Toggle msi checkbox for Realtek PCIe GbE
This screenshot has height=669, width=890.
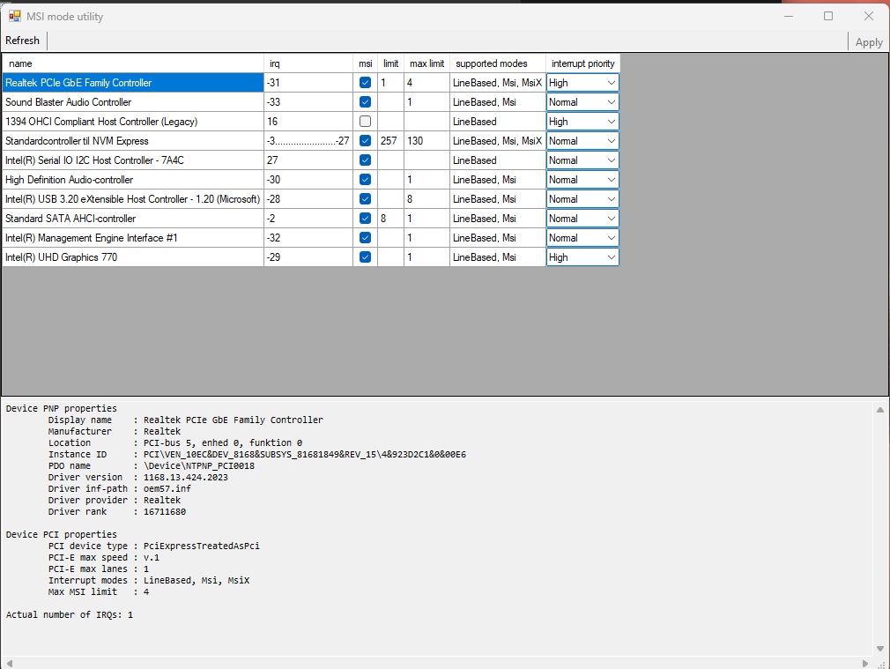pyautogui.click(x=365, y=83)
